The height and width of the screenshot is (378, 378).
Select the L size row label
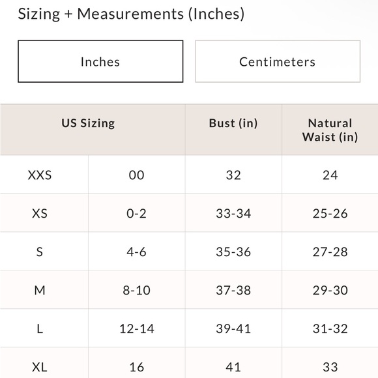40,329
